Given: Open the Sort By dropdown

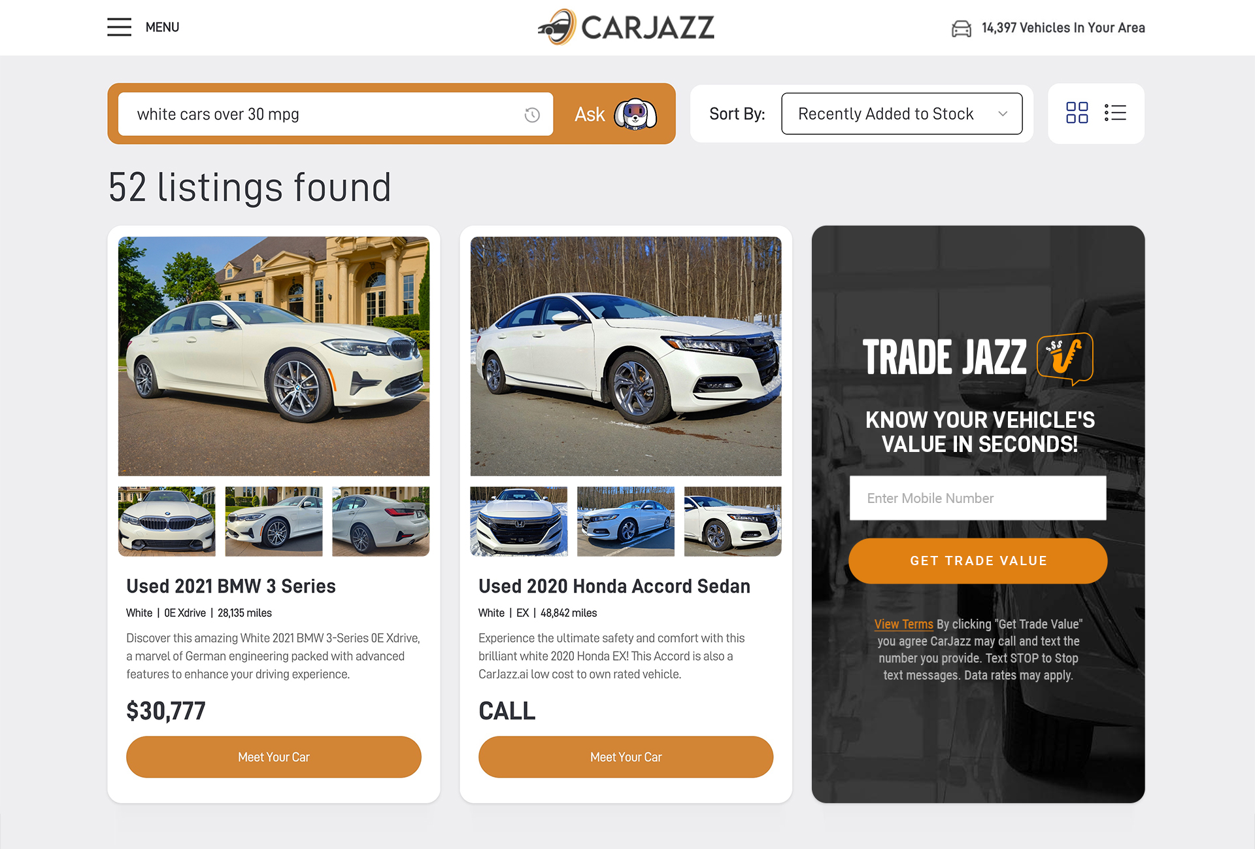Looking at the screenshot, I should pos(901,114).
